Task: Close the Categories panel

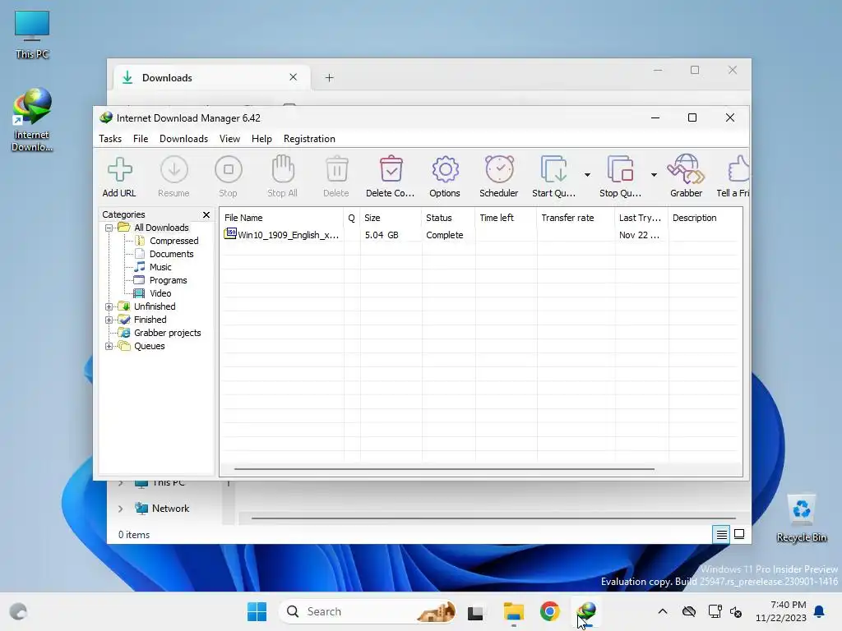Action: point(206,214)
